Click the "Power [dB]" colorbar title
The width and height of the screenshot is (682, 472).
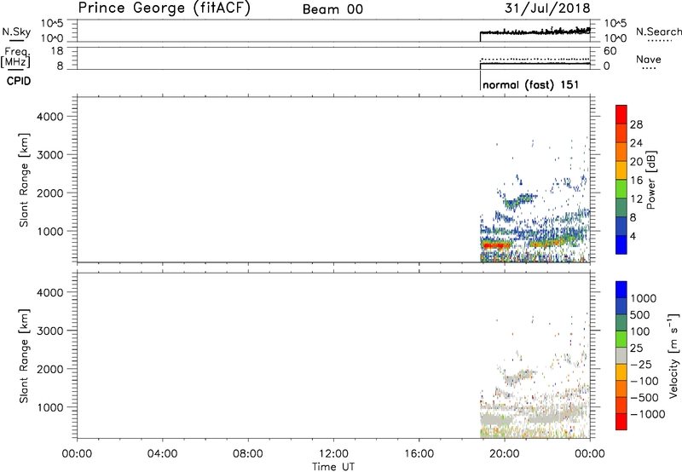coord(650,180)
